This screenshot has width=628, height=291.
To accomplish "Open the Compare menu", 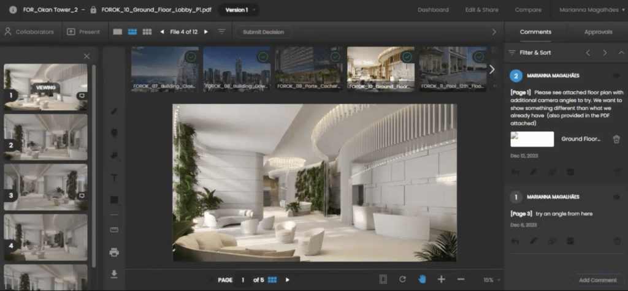I will click(528, 10).
